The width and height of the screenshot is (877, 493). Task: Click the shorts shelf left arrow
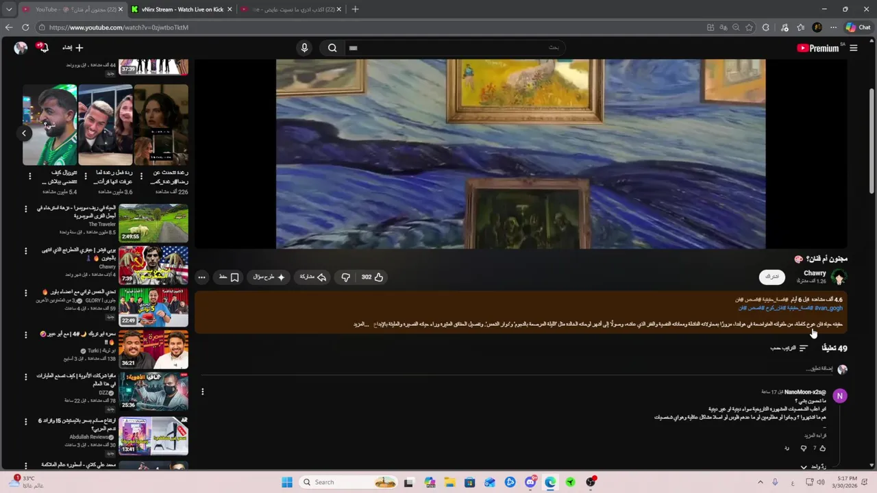click(x=24, y=133)
